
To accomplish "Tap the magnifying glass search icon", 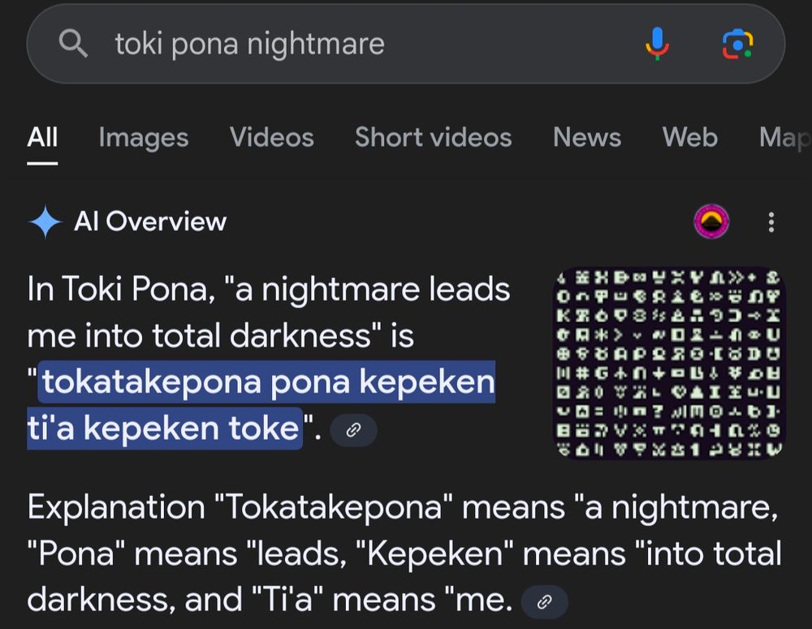I will [x=73, y=43].
